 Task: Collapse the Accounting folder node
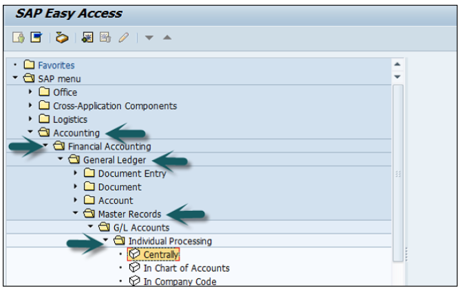click(x=30, y=133)
